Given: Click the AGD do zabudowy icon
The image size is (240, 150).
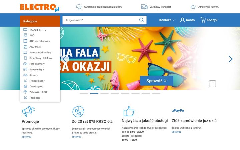Looking at the screenshot, I should (x=25, y=41).
